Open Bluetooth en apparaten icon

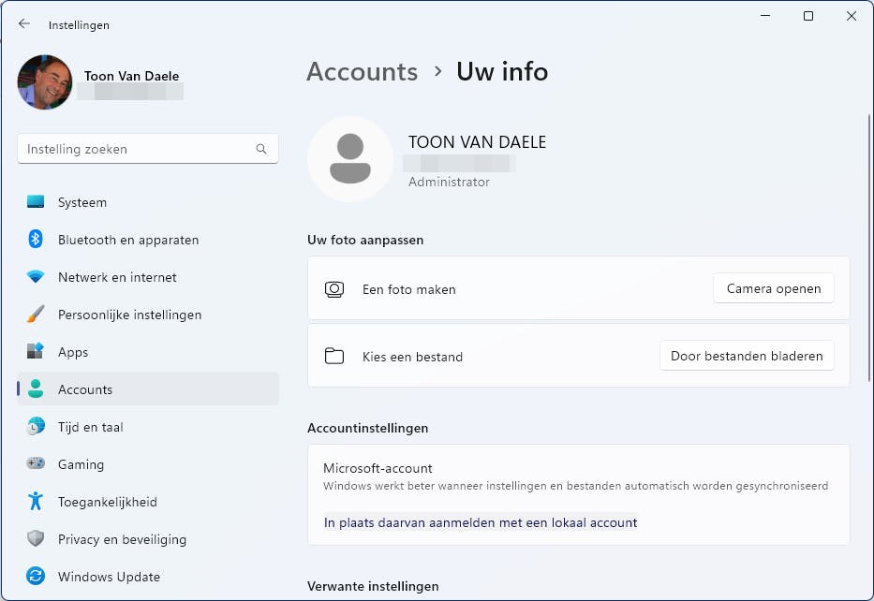pos(36,240)
